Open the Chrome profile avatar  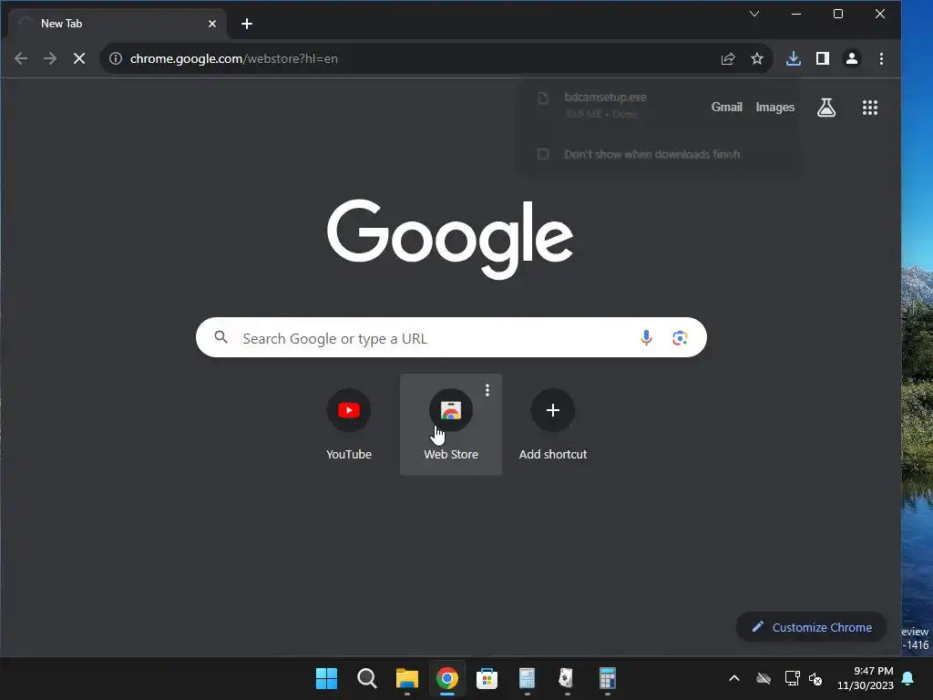tap(852, 58)
